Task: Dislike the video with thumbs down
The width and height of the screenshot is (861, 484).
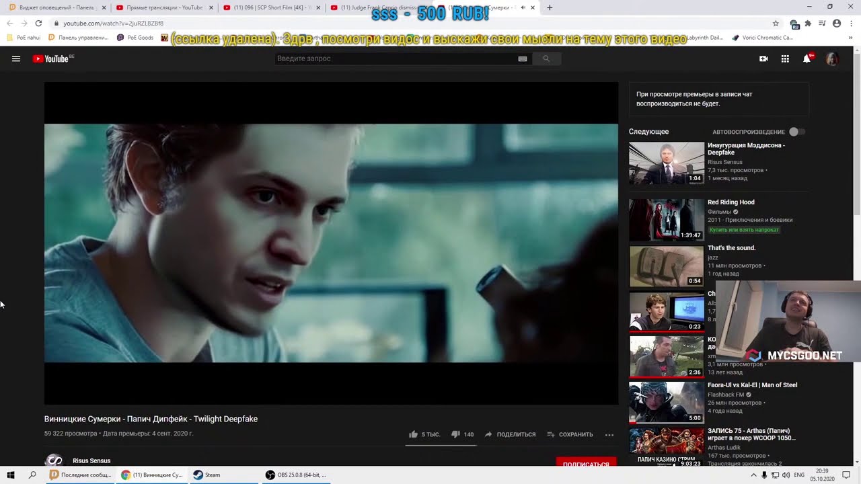Action: [x=462, y=434]
